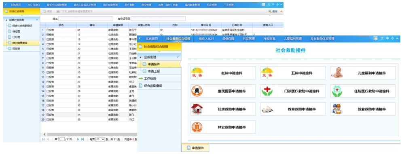Click the 低保申请接件 umbrella icon
Viewport: 402px width, 154px height.
[x=197, y=73]
